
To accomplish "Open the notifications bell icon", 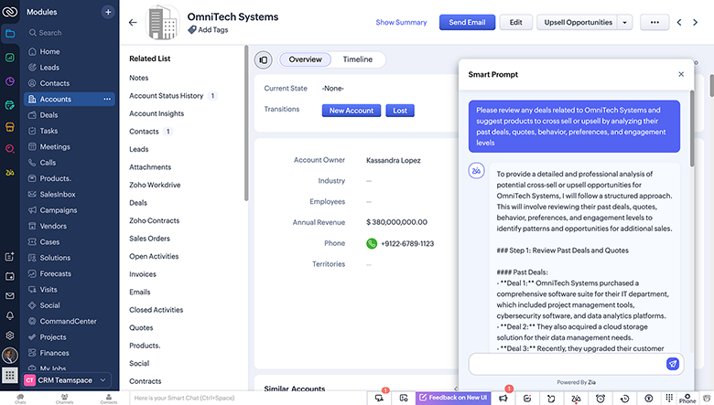I will (x=9, y=315).
